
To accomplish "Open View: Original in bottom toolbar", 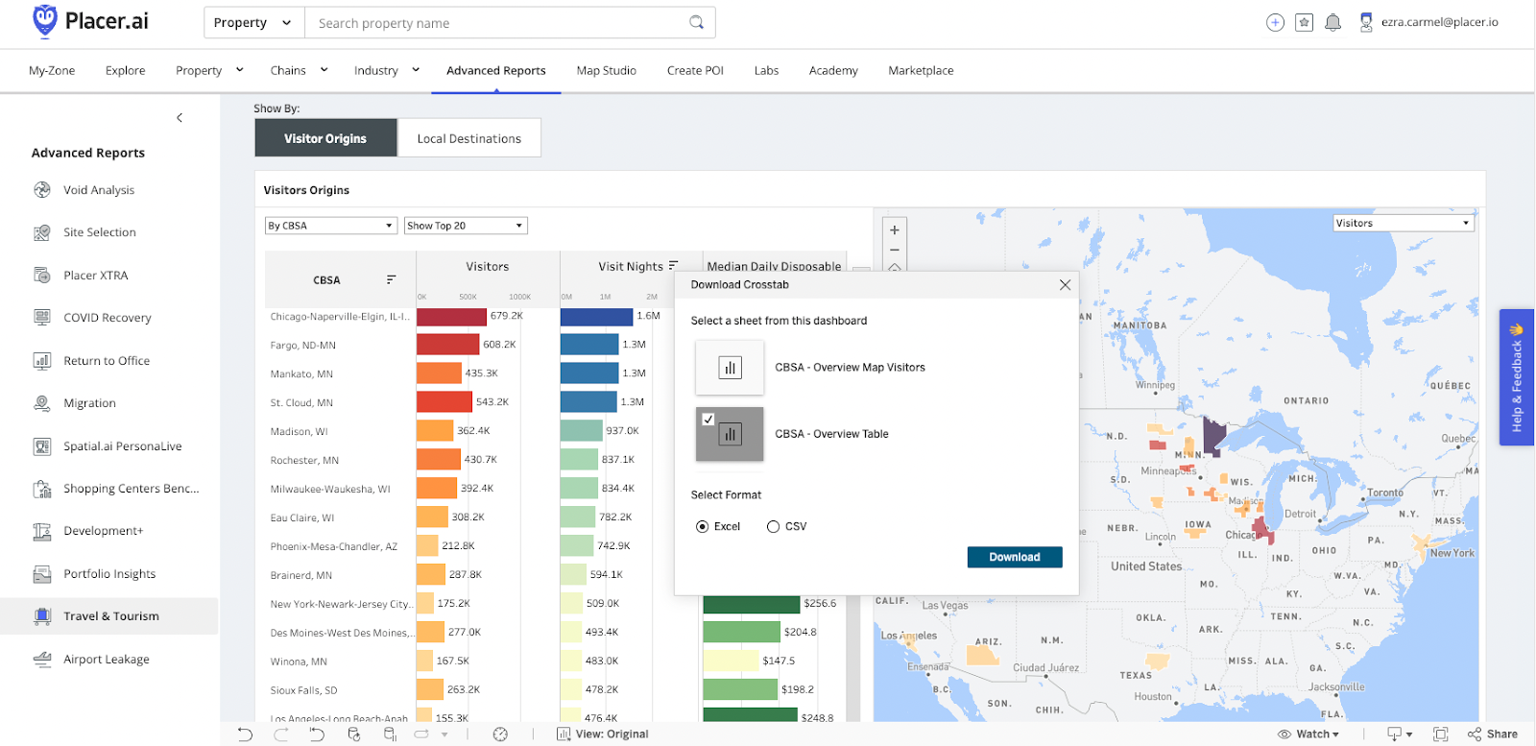I will tap(603, 734).
